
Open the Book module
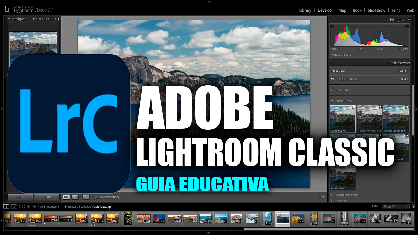(357, 10)
